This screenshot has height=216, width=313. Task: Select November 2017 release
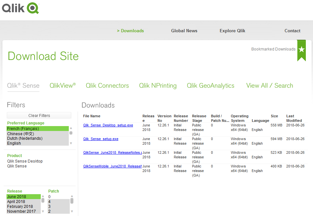(23, 211)
